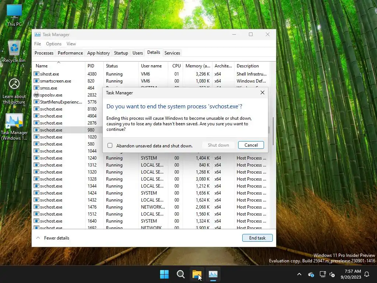Select icon of svchost.exe PID 8180
Image resolution: width=377 pixels, height=283 pixels.
pos(36,109)
